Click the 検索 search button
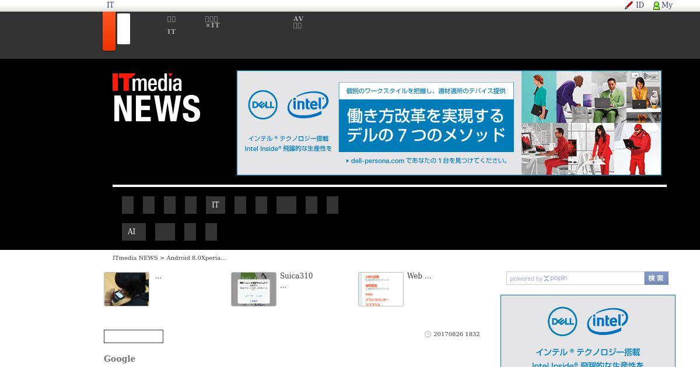Viewport: 700px width, 367px height. click(656, 278)
